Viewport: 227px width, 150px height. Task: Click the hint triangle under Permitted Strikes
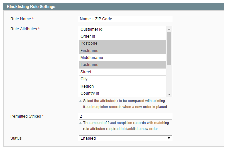tap(80, 123)
